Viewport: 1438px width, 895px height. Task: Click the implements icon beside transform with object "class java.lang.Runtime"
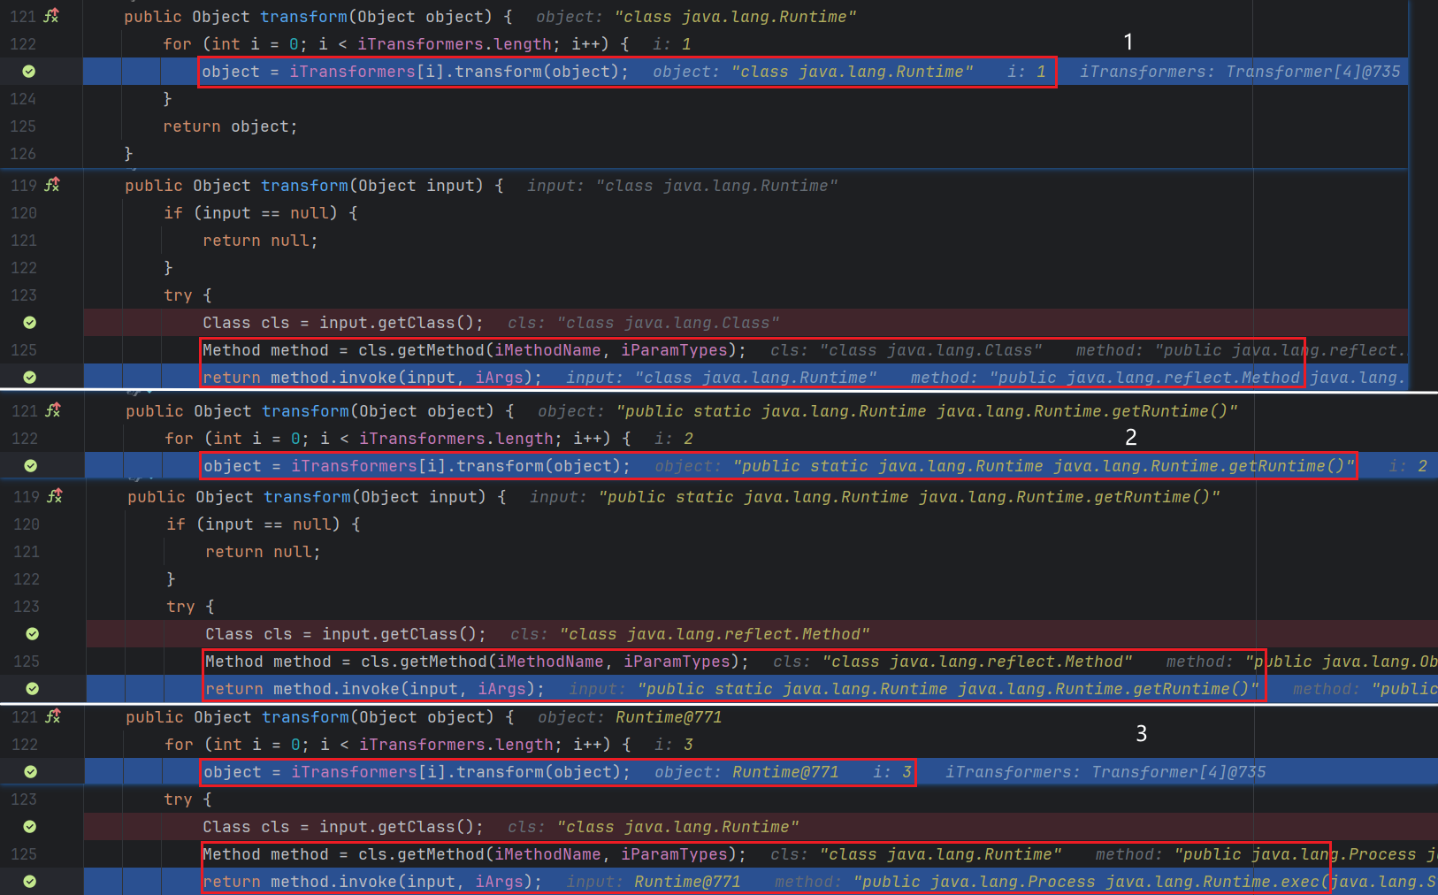pos(51,16)
